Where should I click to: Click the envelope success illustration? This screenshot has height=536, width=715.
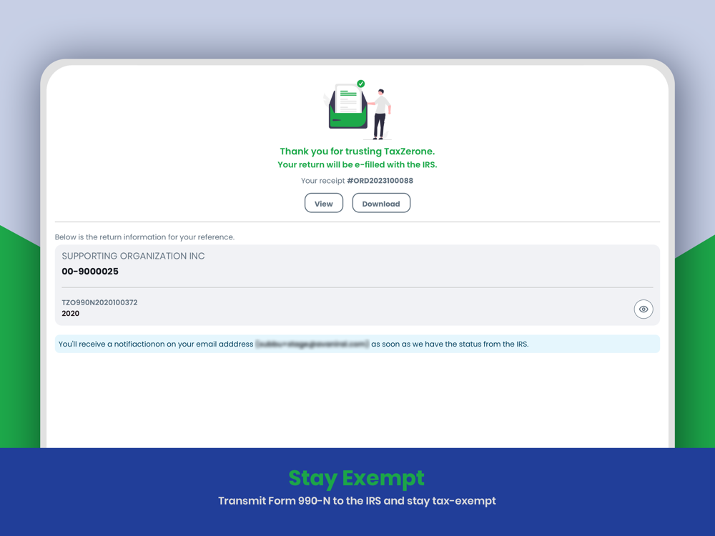pos(358,109)
